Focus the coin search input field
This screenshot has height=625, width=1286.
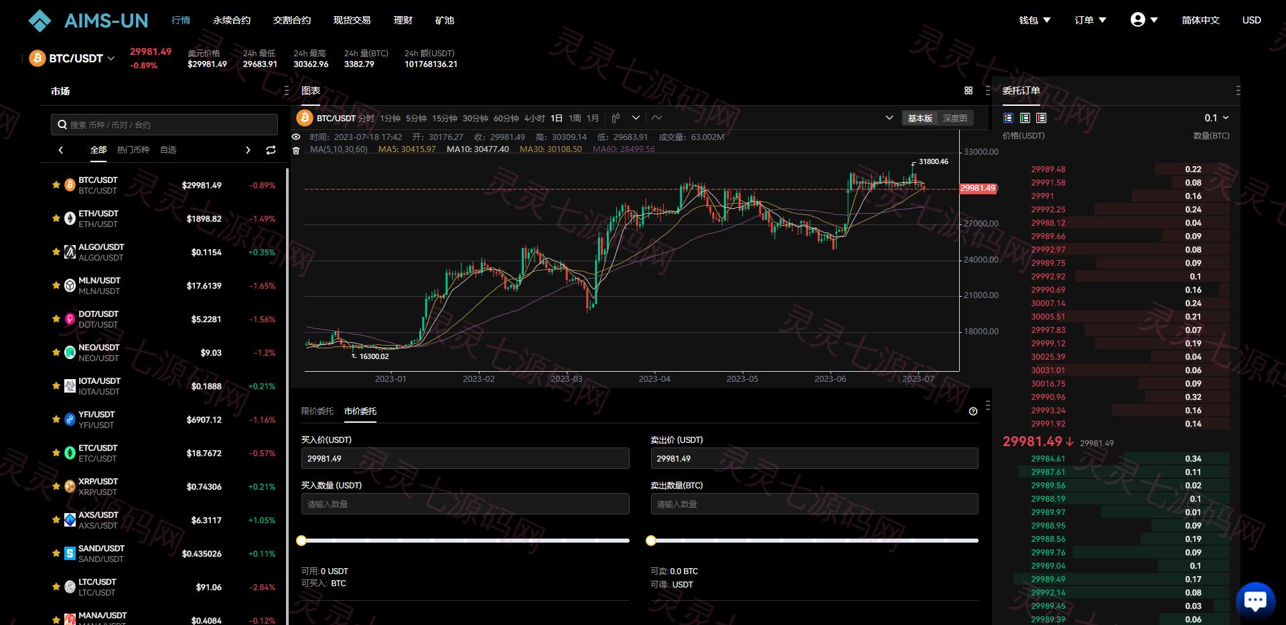pyautogui.click(x=164, y=125)
